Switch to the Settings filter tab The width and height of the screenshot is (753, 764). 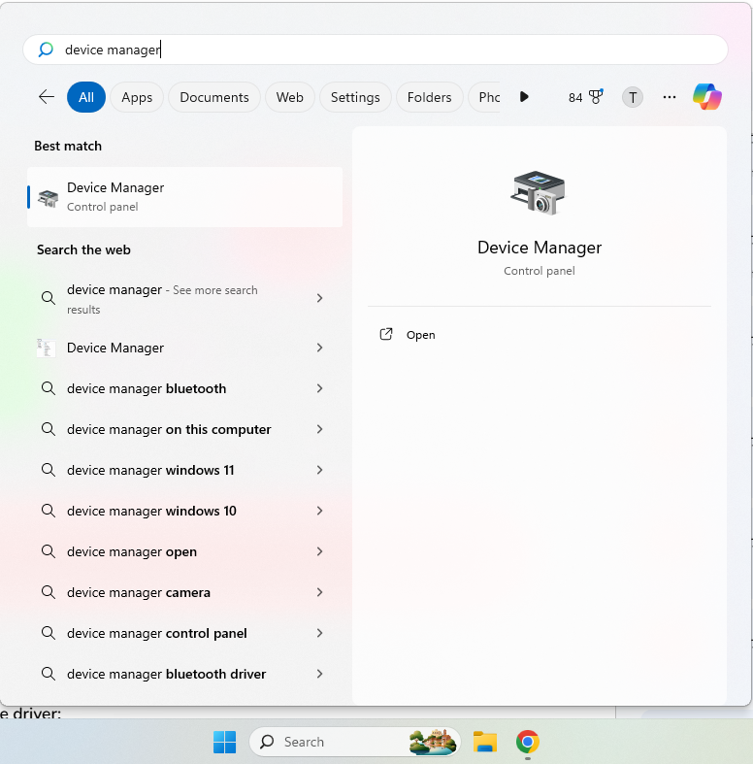[x=355, y=97]
